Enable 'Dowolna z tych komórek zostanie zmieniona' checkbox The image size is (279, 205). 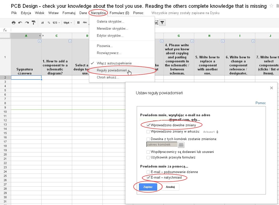148,139
